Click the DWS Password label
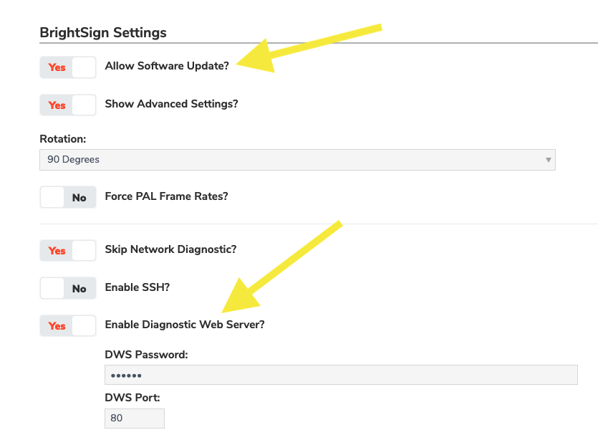Image resolution: width=598 pixels, height=435 pixels. (146, 355)
